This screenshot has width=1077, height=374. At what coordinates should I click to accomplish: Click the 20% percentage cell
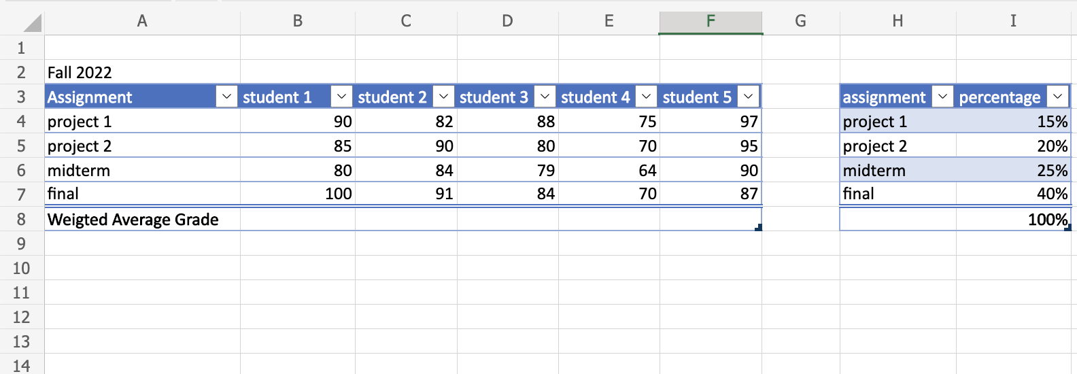coord(1014,146)
